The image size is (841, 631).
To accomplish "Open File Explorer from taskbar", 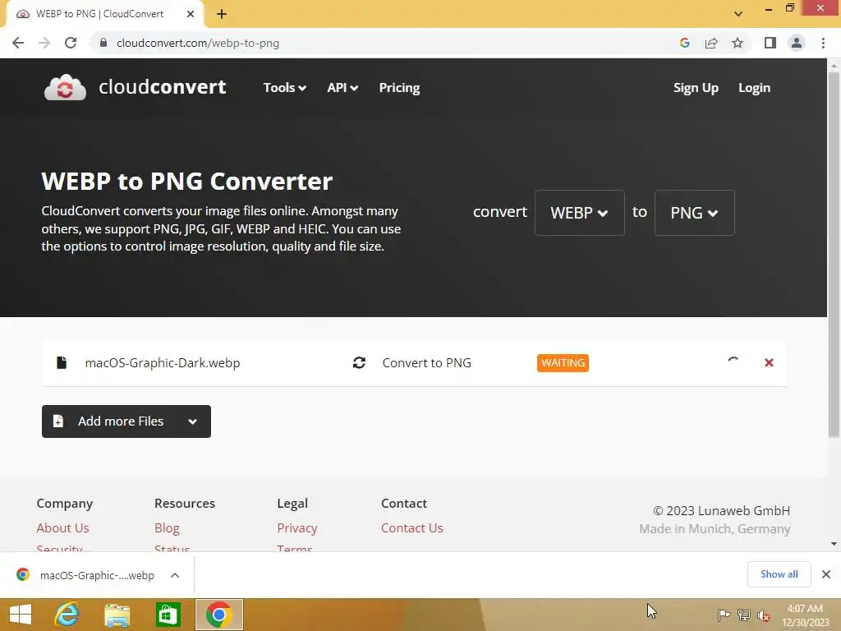I will 117,615.
